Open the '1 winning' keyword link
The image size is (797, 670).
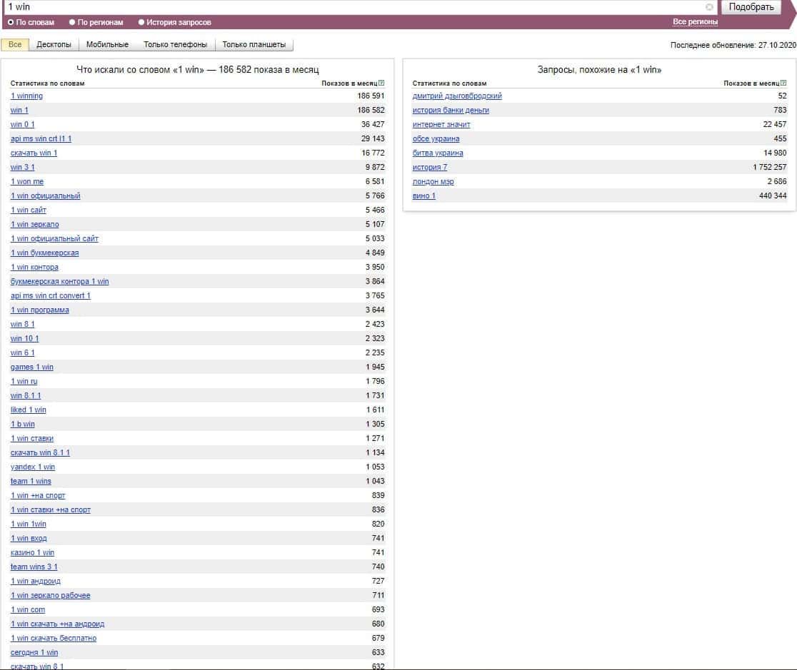[x=26, y=96]
